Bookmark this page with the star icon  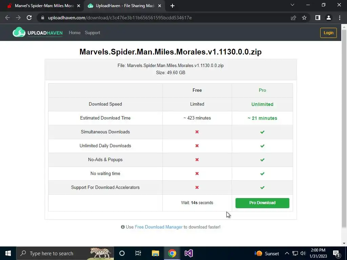point(304,18)
